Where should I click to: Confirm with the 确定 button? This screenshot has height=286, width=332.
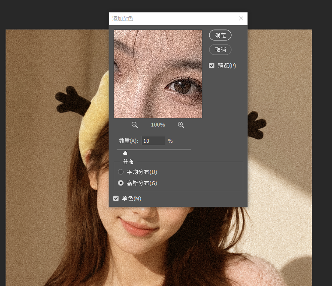point(220,35)
